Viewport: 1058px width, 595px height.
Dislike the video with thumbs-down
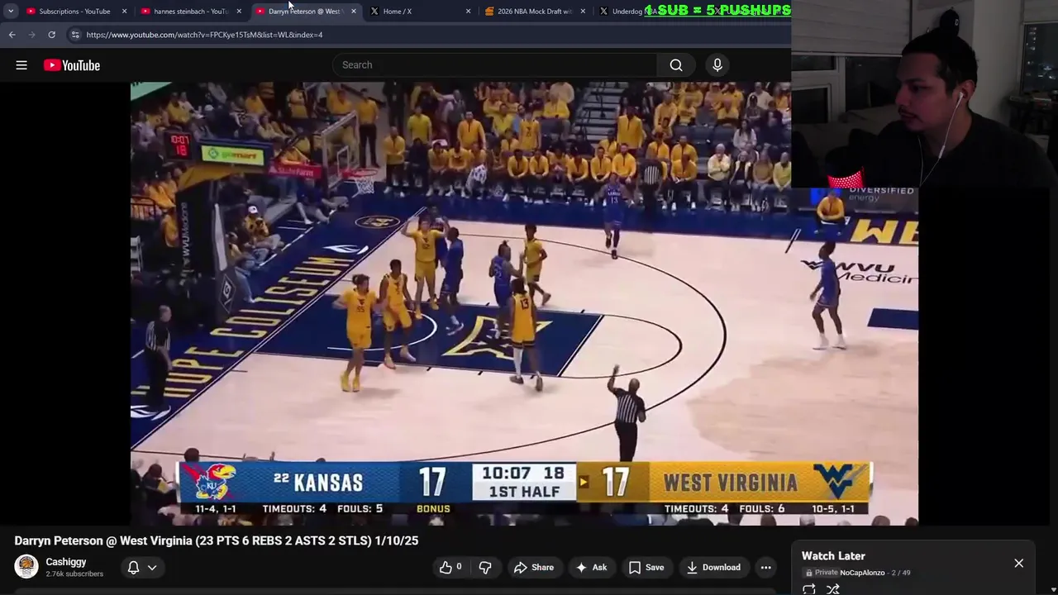(x=485, y=567)
